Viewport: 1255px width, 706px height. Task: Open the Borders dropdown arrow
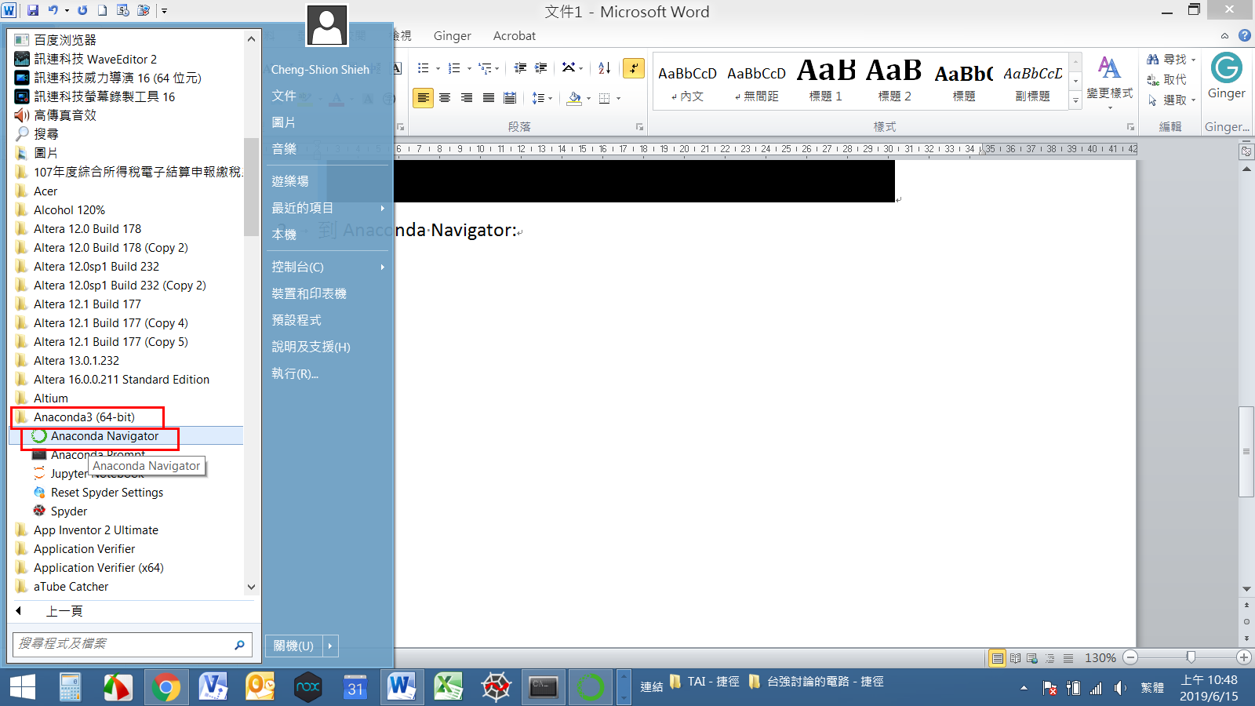coord(619,98)
